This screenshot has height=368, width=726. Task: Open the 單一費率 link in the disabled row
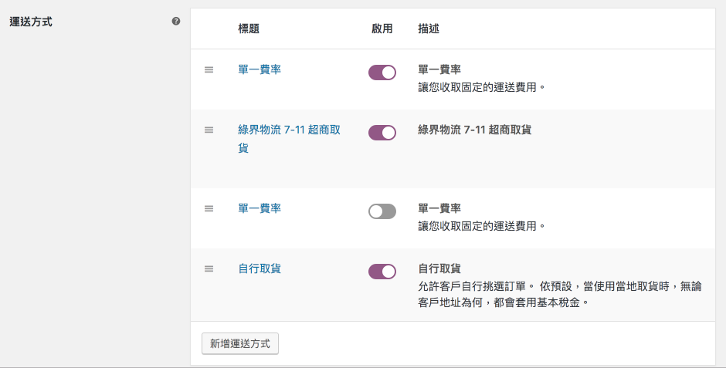point(260,208)
